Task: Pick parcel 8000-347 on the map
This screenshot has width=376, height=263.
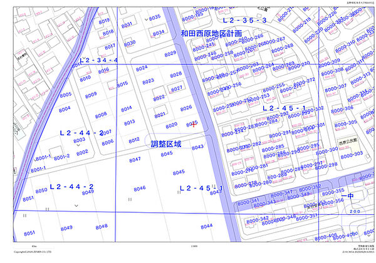Action: [281, 193]
